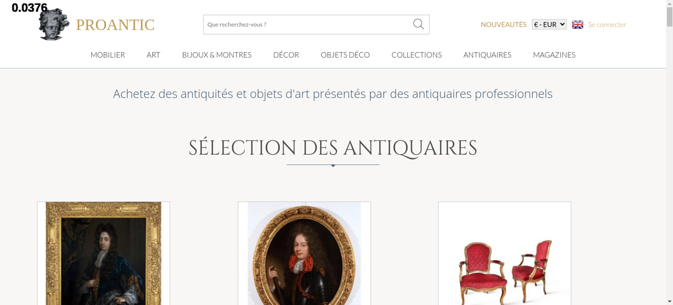Click the PROANTIC logo text

(x=115, y=25)
